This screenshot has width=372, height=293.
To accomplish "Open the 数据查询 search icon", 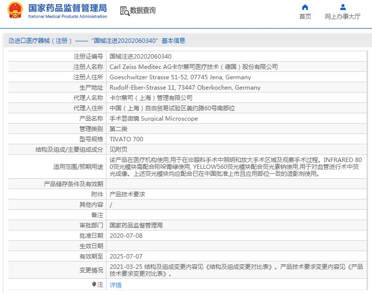I will click(x=125, y=11).
